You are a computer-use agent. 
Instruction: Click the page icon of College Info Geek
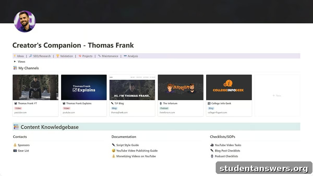pos(209,104)
